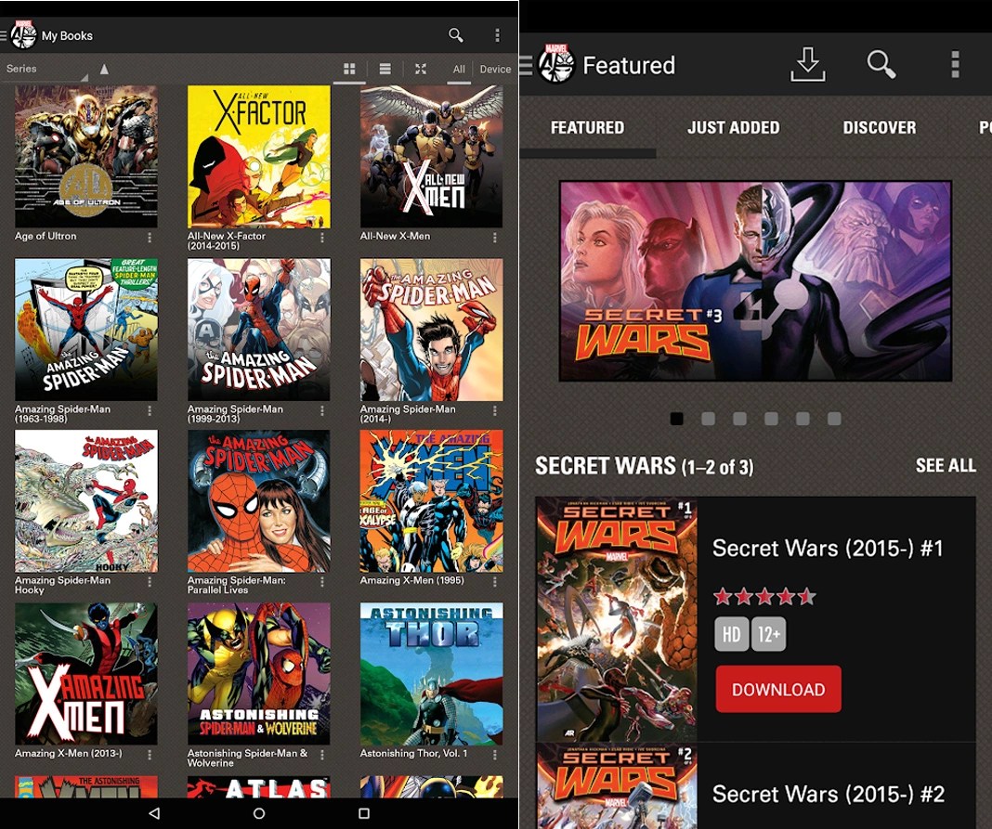Open options for Amazing Spider-Man (1999-2013)
Screen dimensions: 992x829
(322, 411)
